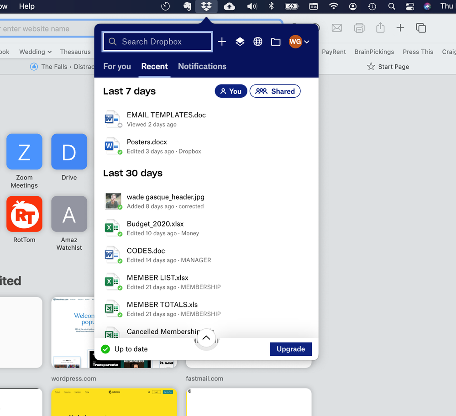Screen dimensions: 456x416
Task: Expand the WG account avatar dropdown
Action: 299,42
